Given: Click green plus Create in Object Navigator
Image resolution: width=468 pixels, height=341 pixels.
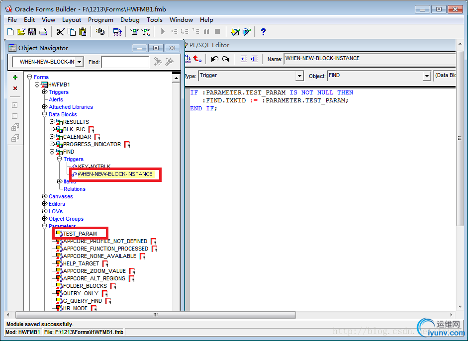Looking at the screenshot, I should (x=15, y=78).
